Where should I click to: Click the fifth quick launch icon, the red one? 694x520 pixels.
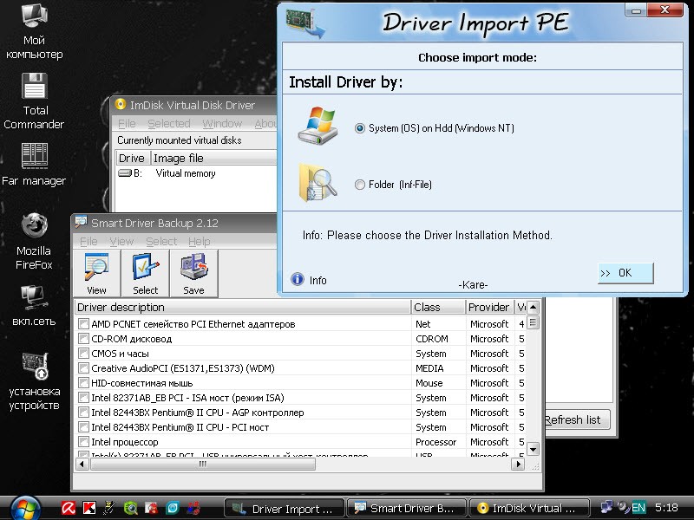pos(151,509)
